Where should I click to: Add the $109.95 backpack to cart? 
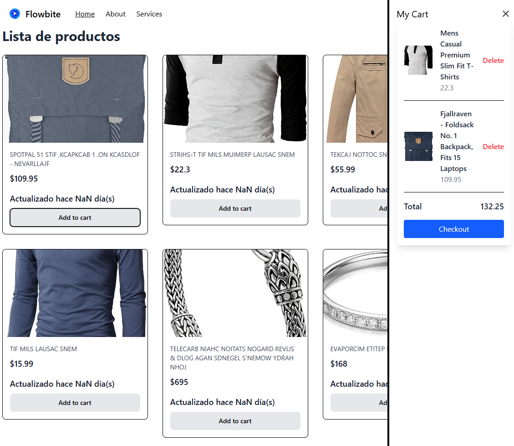tap(75, 218)
